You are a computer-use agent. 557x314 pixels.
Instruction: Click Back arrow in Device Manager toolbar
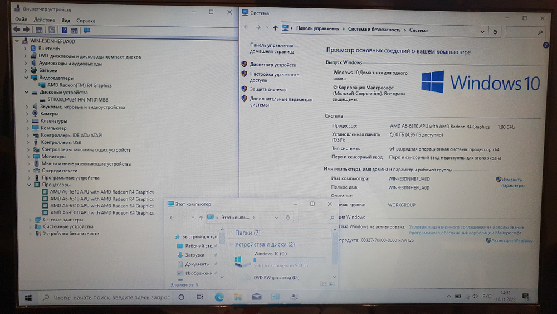click(17, 30)
